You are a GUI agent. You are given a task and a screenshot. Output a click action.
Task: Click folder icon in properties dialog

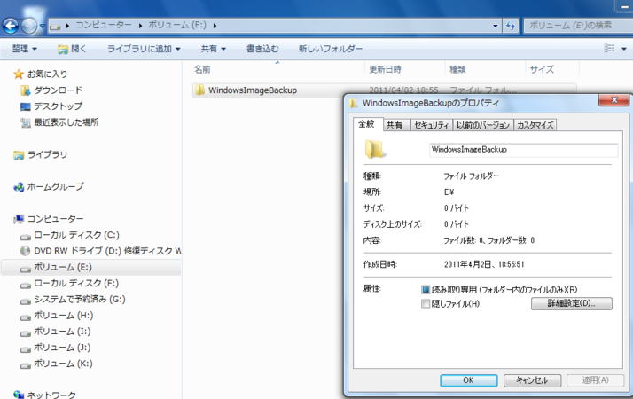point(375,150)
